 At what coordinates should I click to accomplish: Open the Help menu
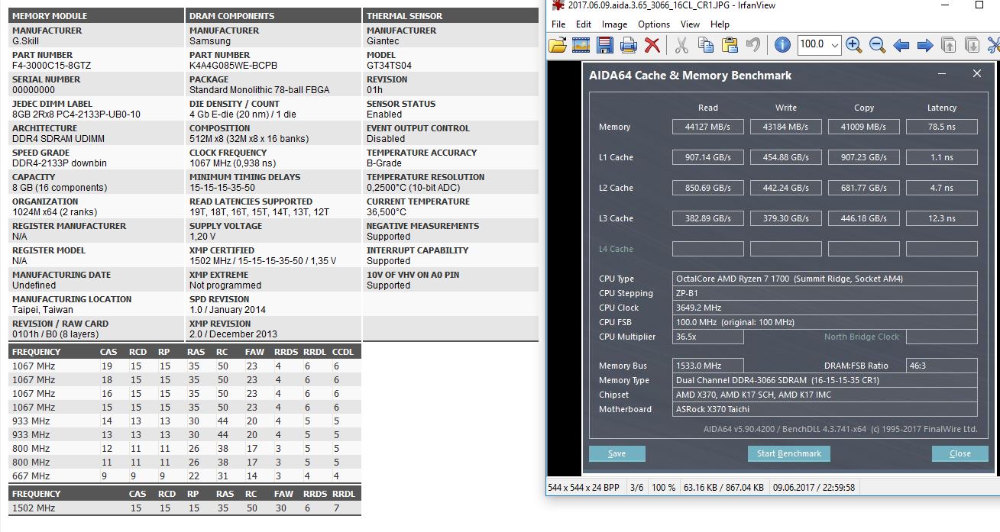(720, 24)
